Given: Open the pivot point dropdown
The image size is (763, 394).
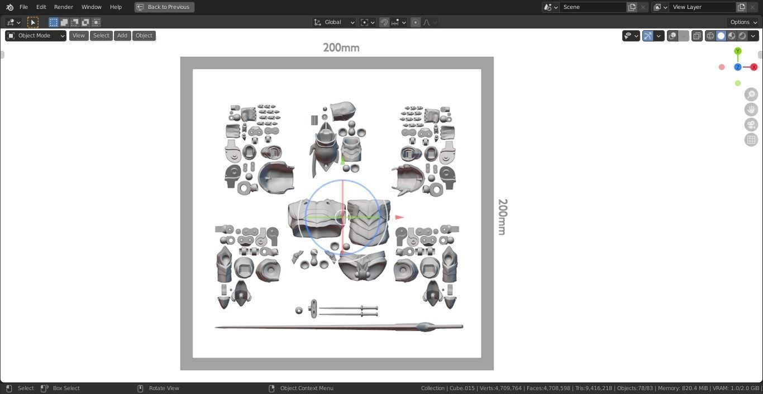Looking at the screenshot, I should point(368,22).
